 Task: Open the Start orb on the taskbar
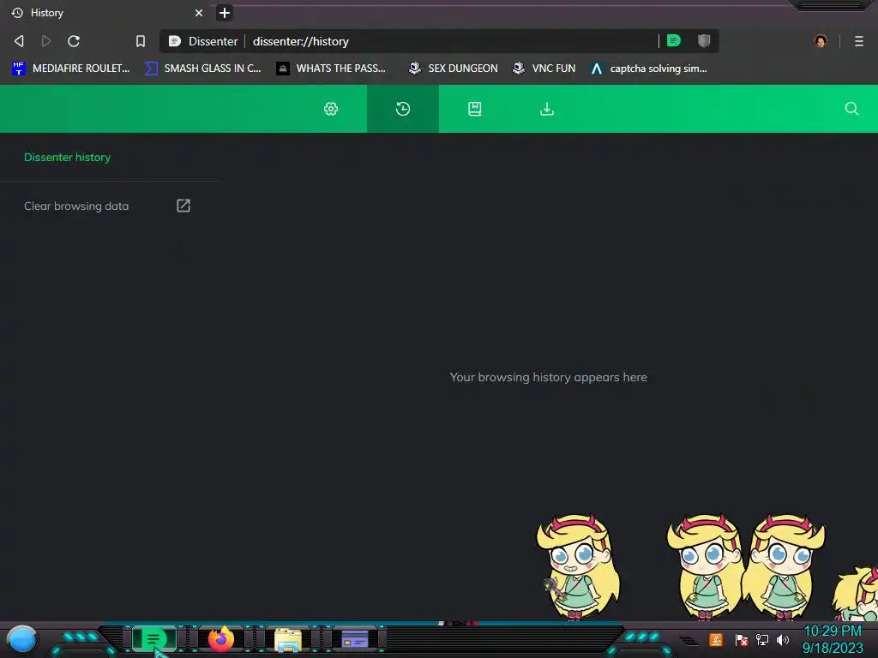tap(22, 640)
